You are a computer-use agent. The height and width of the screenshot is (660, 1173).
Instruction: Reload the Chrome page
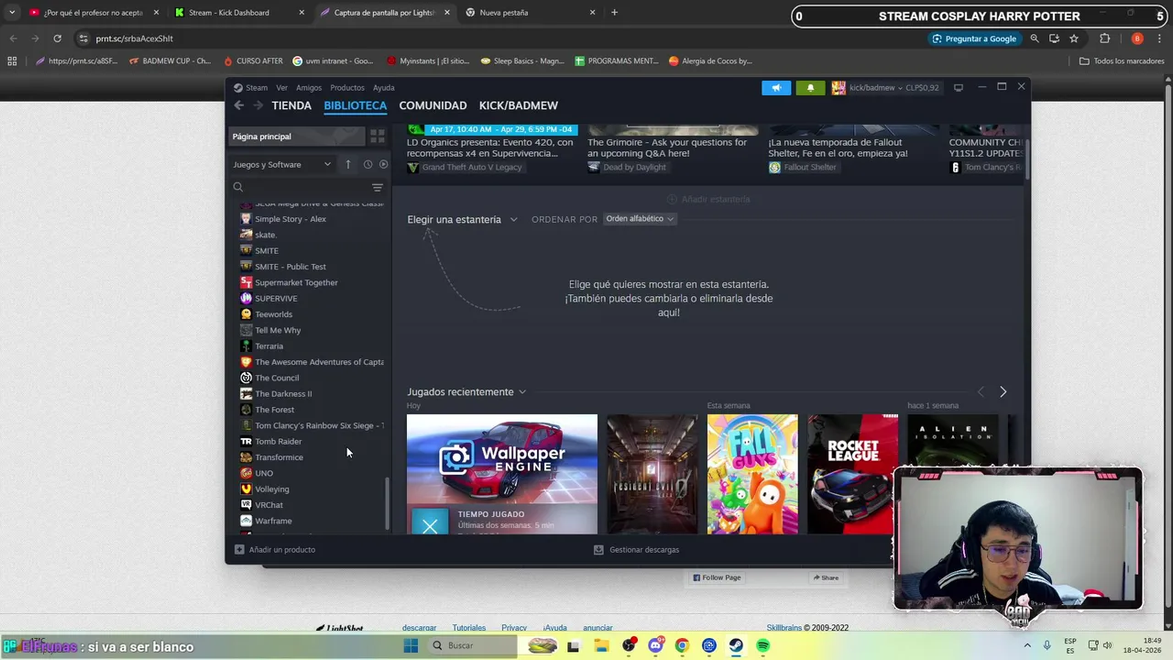pos(57,38)
